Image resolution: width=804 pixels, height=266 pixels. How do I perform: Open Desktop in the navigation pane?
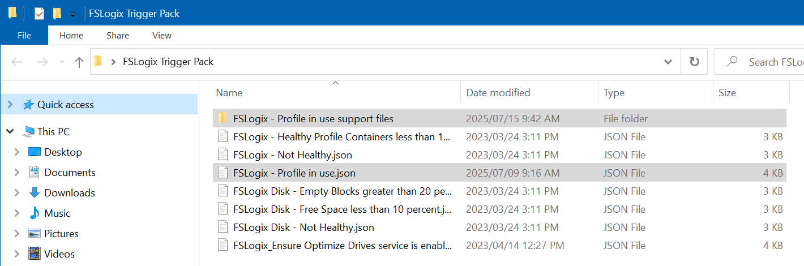tap(63, 152)
